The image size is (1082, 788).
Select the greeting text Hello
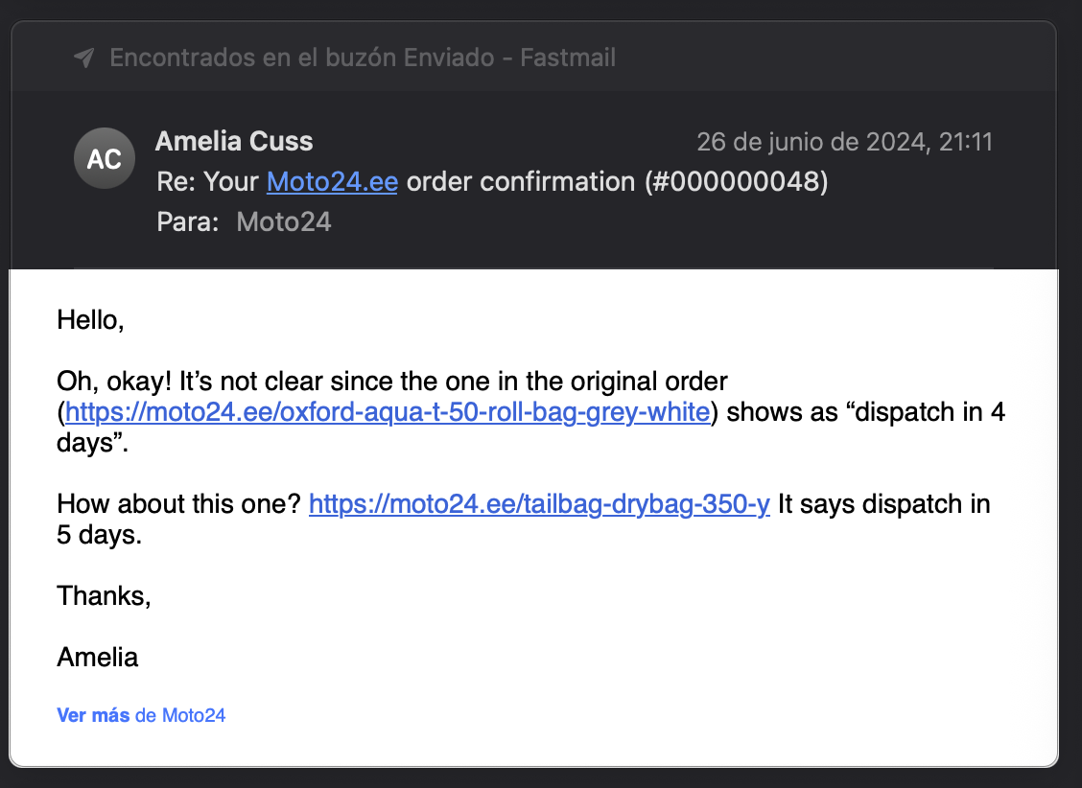point(89,320)
